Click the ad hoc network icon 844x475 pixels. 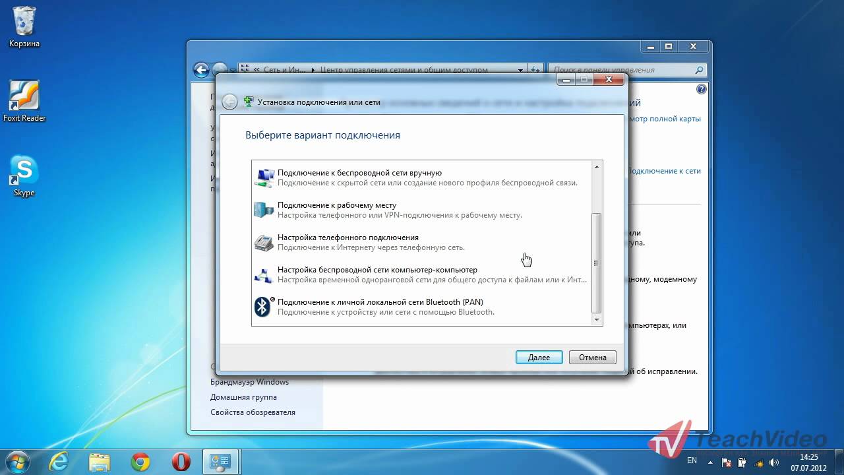click(x=264, y=275)
